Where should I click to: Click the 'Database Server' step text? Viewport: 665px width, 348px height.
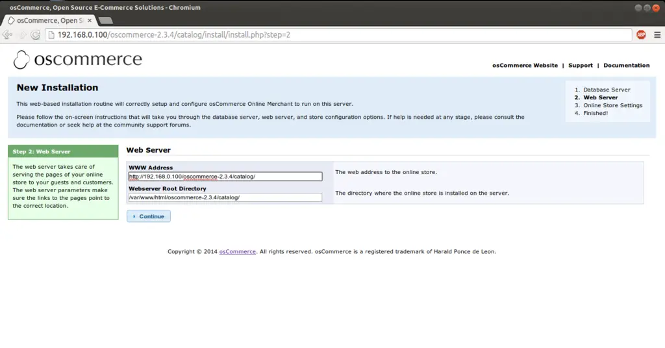(x=607, y=90)
